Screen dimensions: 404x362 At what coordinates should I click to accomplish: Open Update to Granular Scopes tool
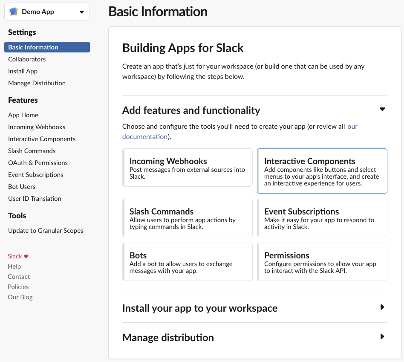[46, 231]
